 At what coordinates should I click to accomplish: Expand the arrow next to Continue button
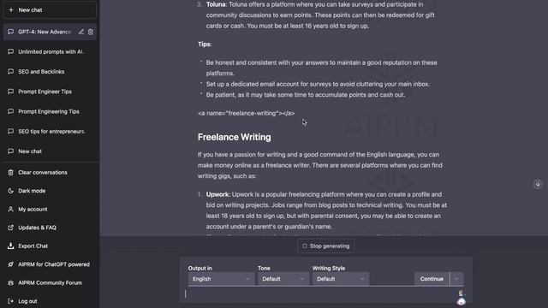tap(456, 279)
